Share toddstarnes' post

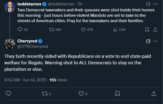155,30
